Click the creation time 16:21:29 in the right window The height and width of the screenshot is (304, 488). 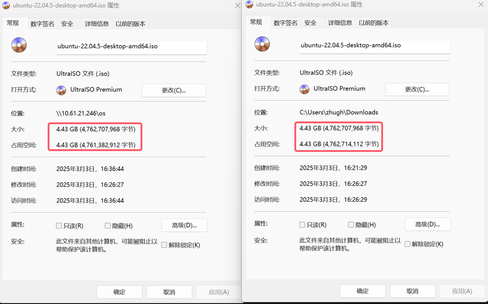355,168
